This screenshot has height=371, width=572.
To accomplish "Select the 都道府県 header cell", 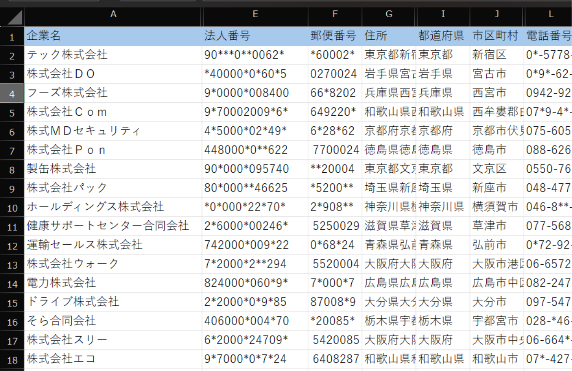I will pyautogui.click(x=443, y=36).
